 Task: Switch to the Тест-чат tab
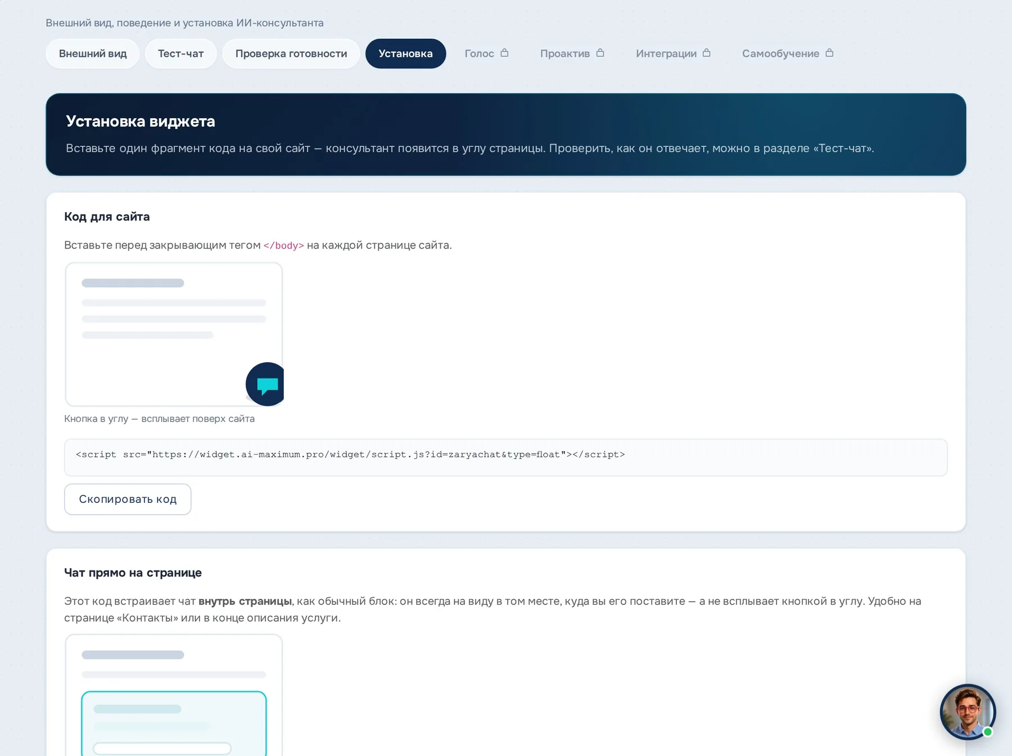click(180, 53)
